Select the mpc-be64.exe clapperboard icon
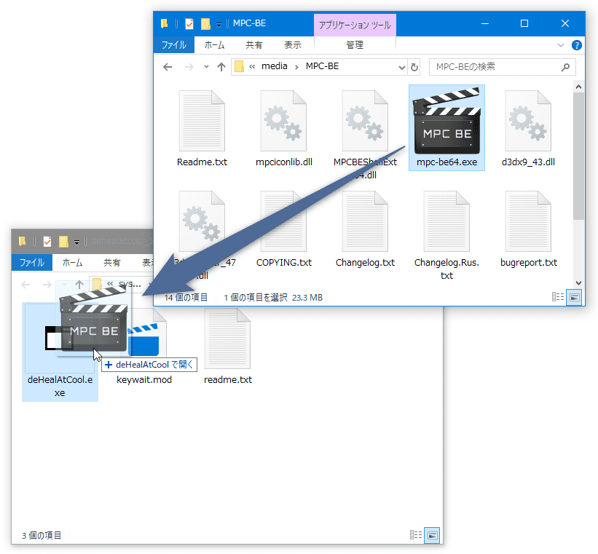This screenshot has width=598, height=554. pos(446,121)
